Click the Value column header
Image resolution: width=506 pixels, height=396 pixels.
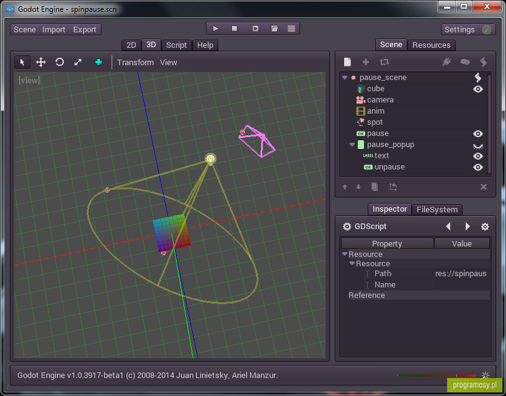pos(462,243)
